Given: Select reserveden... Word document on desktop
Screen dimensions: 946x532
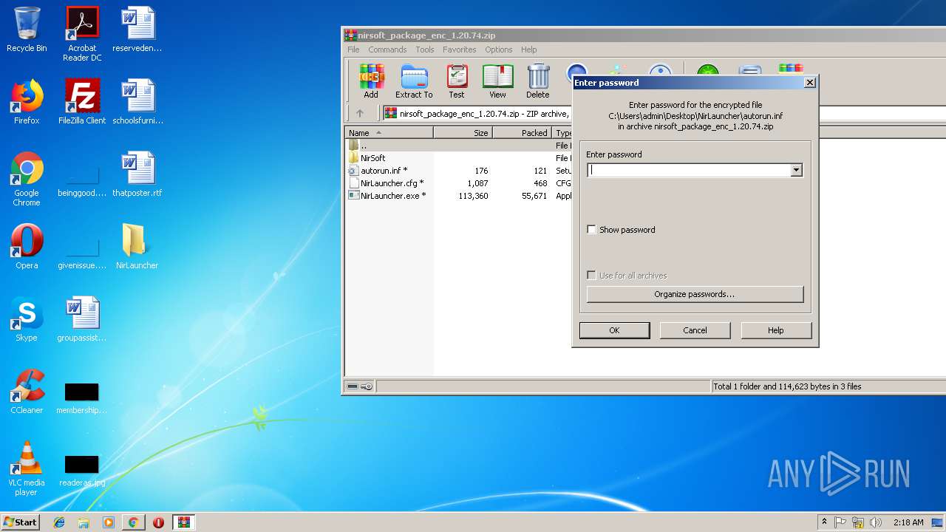Looking at the screenshot, I should (137, 30).
